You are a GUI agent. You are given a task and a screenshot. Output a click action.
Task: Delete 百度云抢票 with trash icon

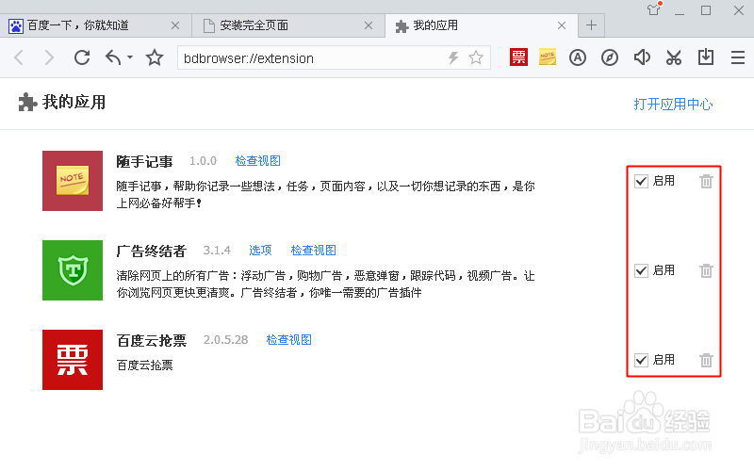click(706, 360)
